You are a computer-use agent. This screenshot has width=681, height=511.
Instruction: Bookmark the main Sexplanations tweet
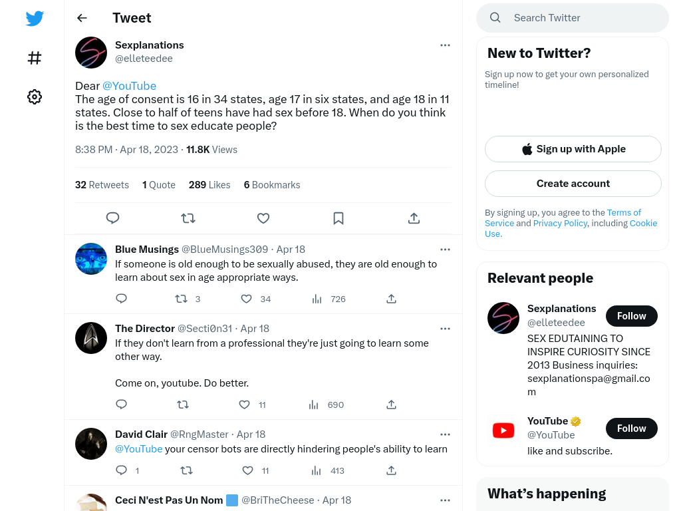pyautogui.click(x=339, y=218)
